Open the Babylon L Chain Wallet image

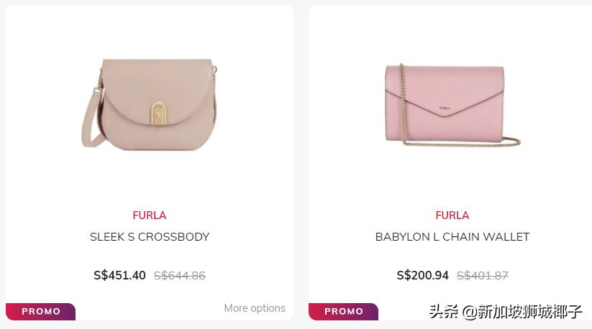[x=452, y=105]
